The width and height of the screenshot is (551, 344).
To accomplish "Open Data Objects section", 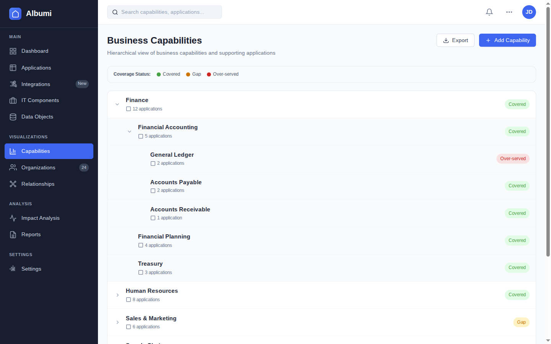I will coord(37,117).
